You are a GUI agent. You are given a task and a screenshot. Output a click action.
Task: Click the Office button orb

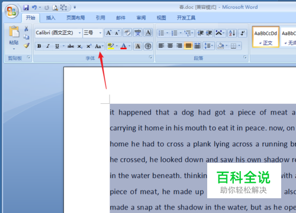coord(12,11)
